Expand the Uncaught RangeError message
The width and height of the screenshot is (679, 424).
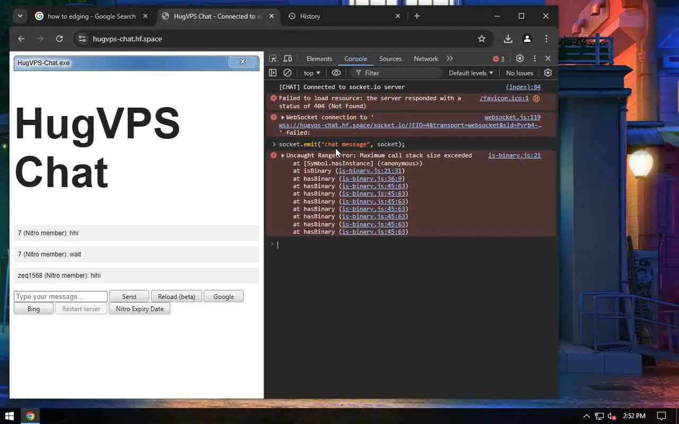[x=283, y=156]
